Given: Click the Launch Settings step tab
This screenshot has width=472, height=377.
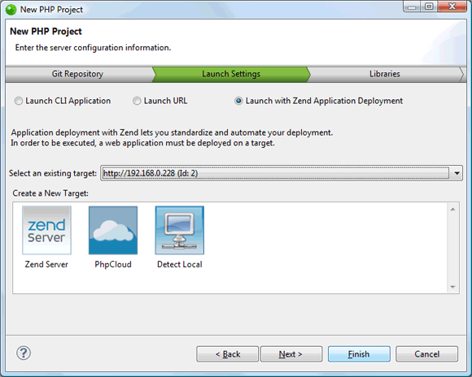Looking at the screenshot, I should pyautogui.click(x=231, y=74).
